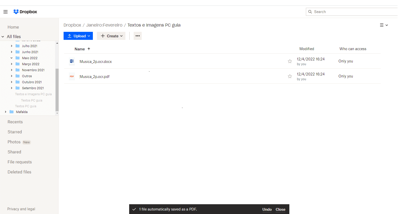The image size is (398, 214).
Task: Click the Julho 2021 folder icon
Action: [18, 46]
